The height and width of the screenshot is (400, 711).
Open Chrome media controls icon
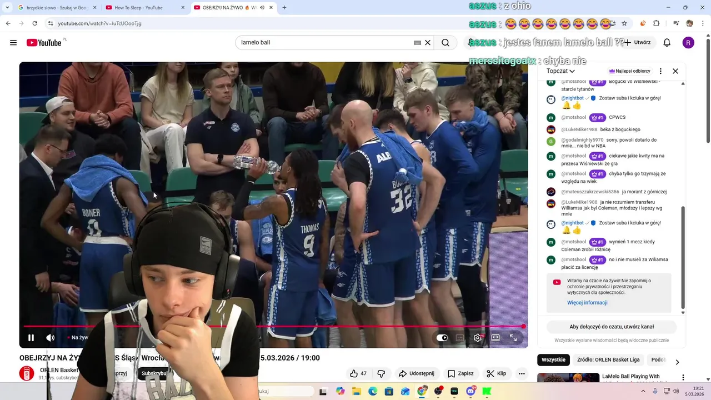676,23
